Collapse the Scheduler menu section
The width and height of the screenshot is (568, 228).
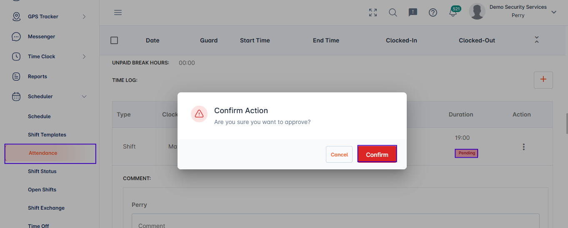click(x=84, y=97)
